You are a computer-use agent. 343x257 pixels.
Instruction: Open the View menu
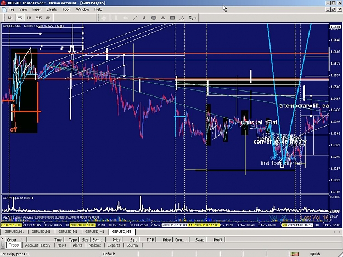pos(23,9)
